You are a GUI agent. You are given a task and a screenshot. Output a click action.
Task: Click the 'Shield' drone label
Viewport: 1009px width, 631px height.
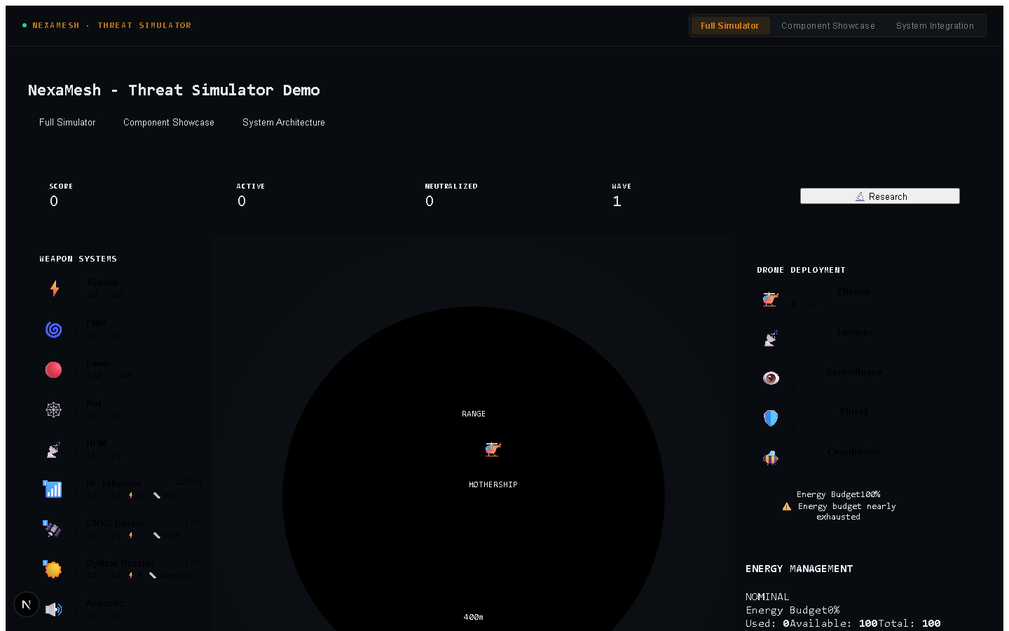[x=854, y=412]
